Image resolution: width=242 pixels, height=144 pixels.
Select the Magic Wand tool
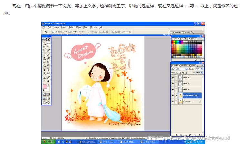(48, 47)
